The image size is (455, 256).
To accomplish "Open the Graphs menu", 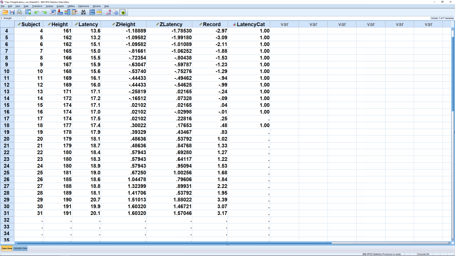I will click(x=60, y=6).
